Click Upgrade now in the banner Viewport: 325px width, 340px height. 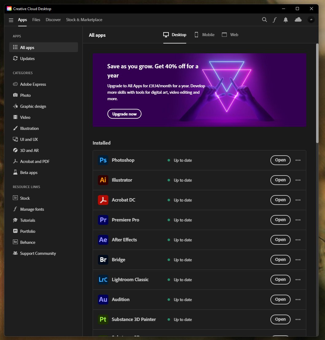pyautogui.click(x=124, y=114)
